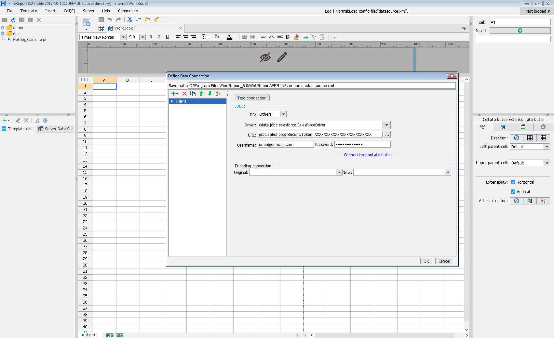The width and height of the screenshot is (554, 338).
Task: Click the green move up arrow icon
Action: (x=201, y=94)
